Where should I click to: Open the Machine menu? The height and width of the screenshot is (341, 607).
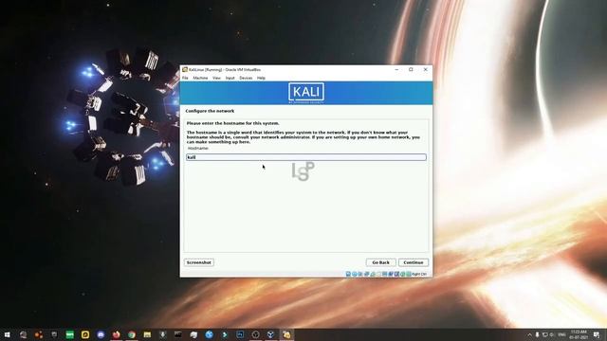click(x=200, y=78)
